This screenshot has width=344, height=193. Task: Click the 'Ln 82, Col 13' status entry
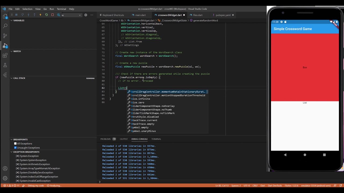[222, 185]
